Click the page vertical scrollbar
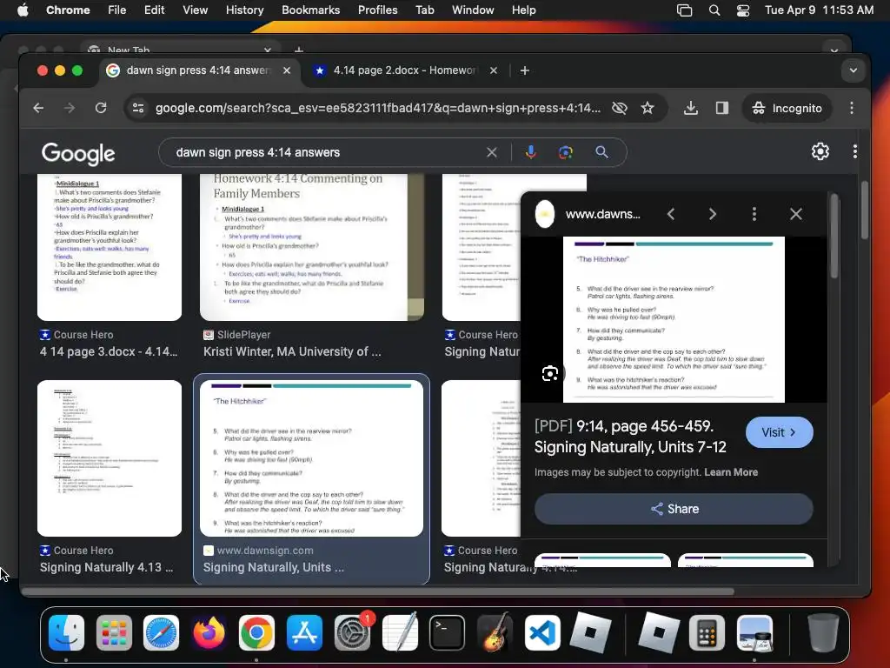This screenshot has height=668, width=890. point(864,210)
